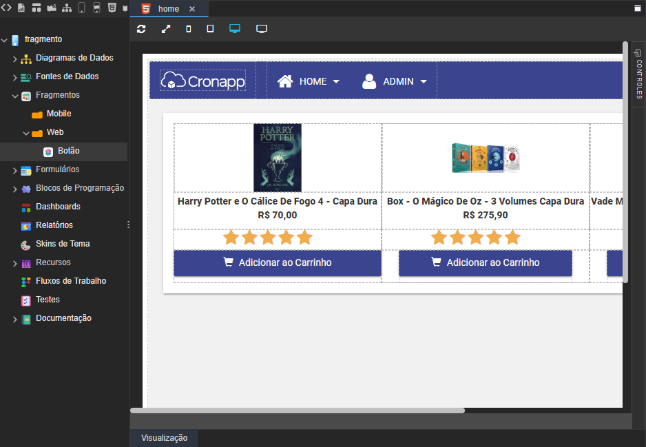Select Fluxos de Trabalho in the tree
Viewport: 646px width, 447px height.
pos(71,281)
